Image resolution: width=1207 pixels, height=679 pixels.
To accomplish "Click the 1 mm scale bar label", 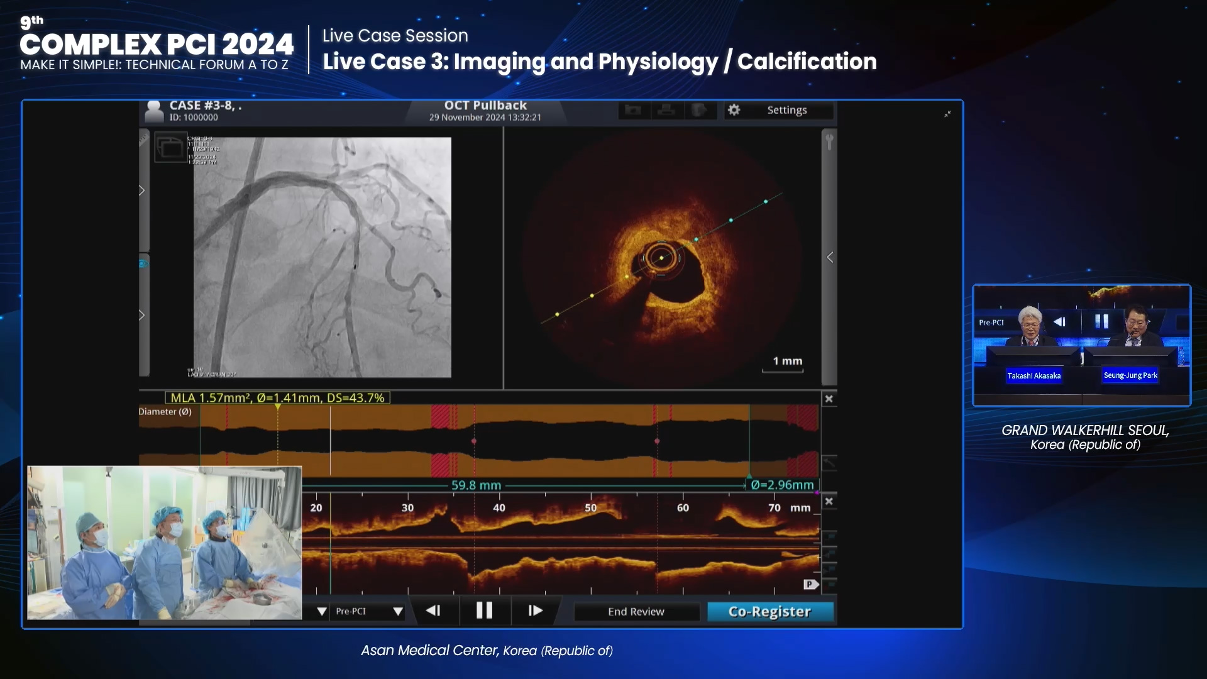I will 788,361.
